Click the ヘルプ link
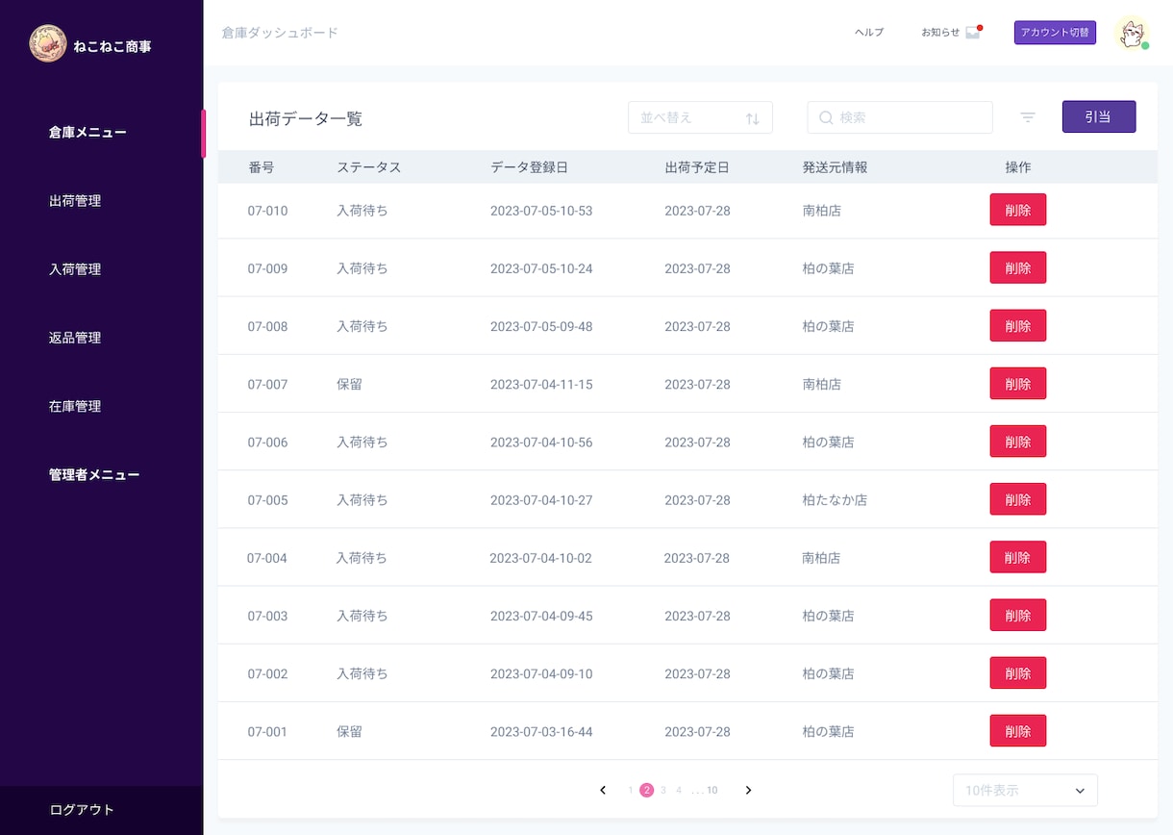 (x=869, y=33)
